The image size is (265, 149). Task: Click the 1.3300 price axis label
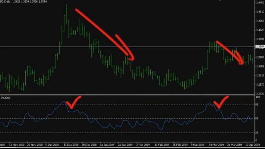tap(260, 57)
